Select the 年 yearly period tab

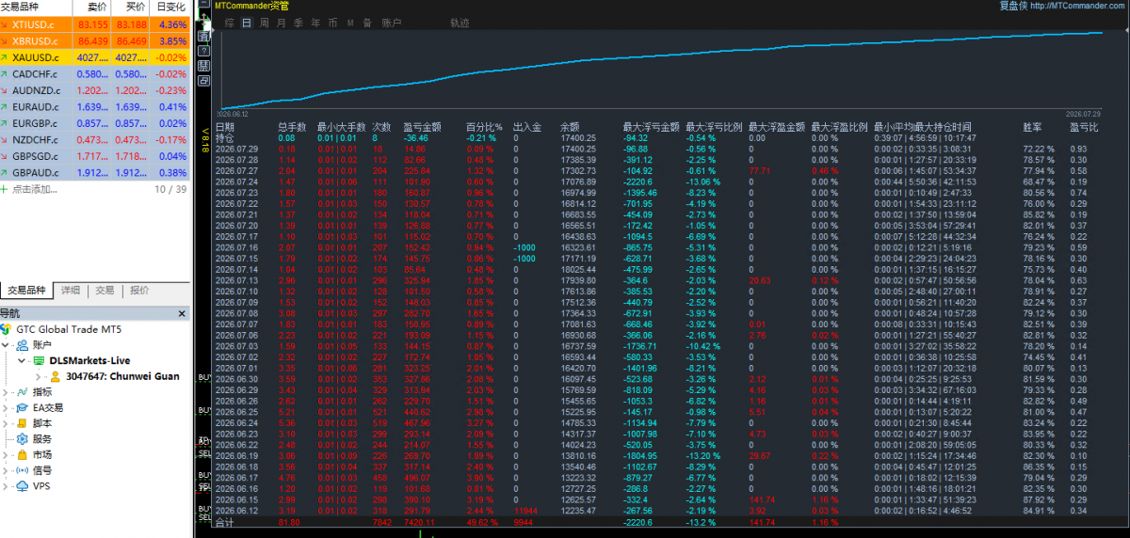click(x=315, y=23)
